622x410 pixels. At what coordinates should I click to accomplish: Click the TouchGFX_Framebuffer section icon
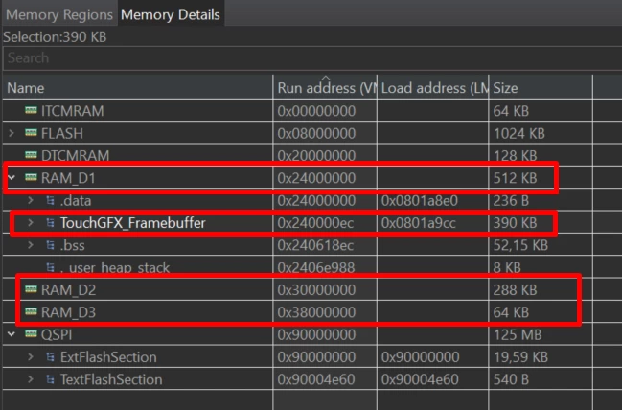[x=50, y=223]
